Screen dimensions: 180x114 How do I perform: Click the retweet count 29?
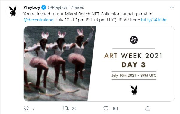(x=74, y=108)
